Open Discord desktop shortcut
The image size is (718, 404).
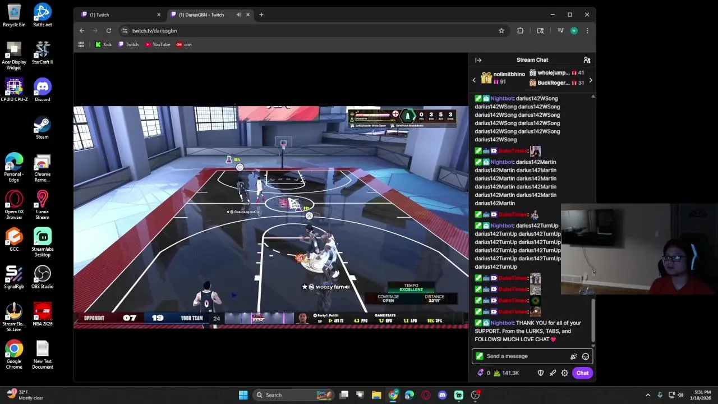click(43, 90)
